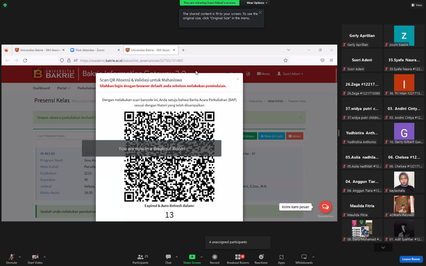Image resolution: width=426 pixels, height=266 pixels.
Task: Open View Options dropdown at top
Action: click(256, 3)
